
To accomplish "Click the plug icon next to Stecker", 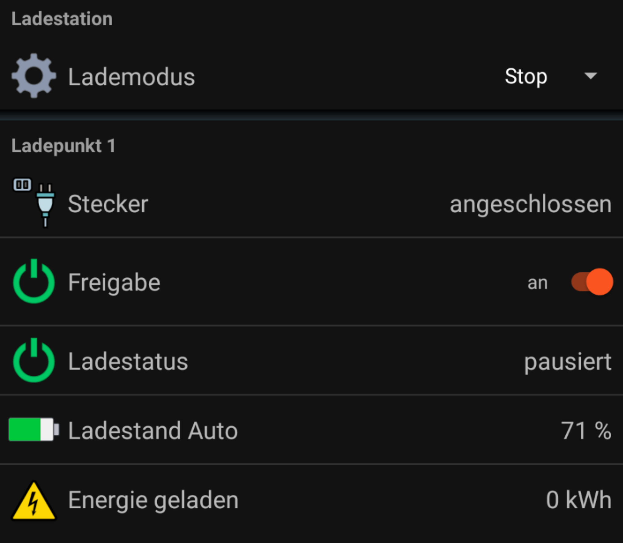I will point(45,203).
